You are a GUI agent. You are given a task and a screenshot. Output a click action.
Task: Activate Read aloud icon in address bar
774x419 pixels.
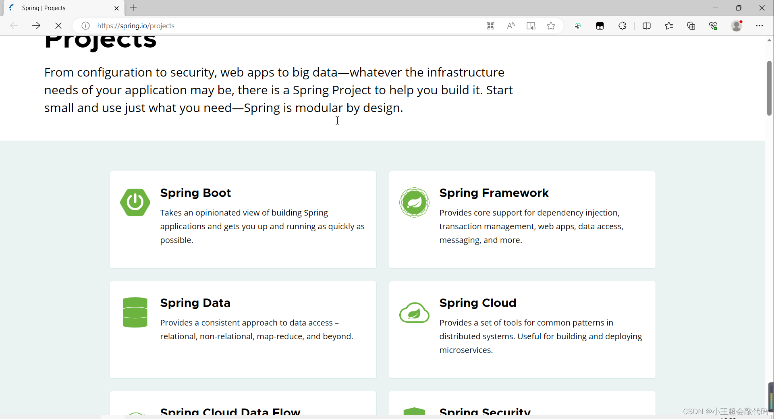[x=510, y=26]
